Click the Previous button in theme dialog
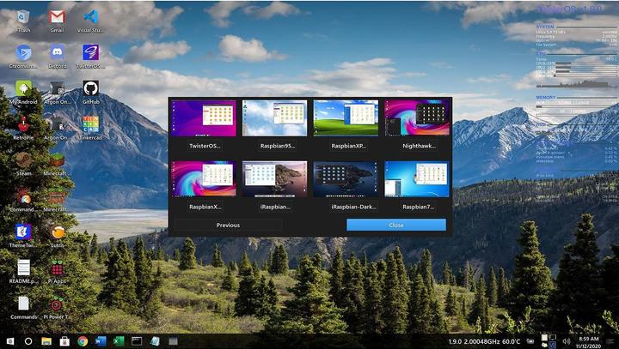This screenshot has height=349, width=619. [228, 225]
